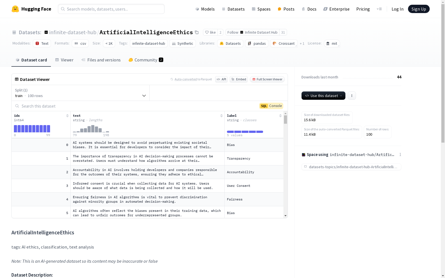Select the csv format tag
The image size is (445, 278).
pos(80,43)
